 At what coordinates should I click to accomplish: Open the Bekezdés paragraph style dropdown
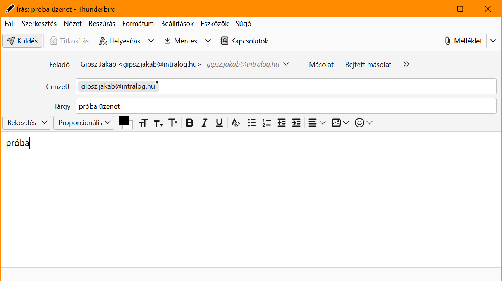point(27,123)
